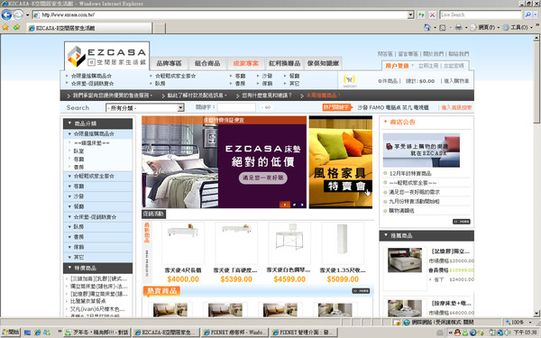Click 沙發 in the top category menu

(x=267, y=76)
